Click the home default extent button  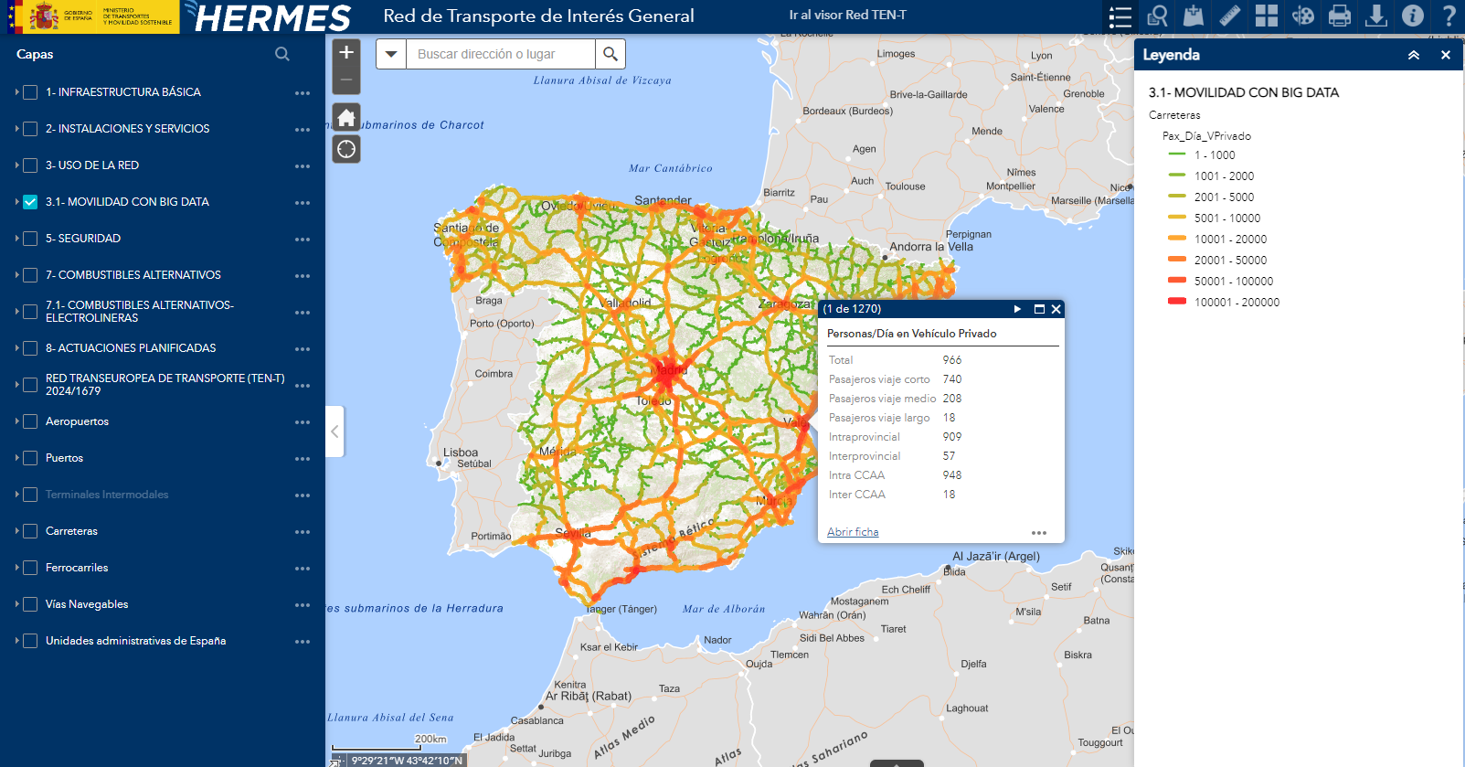coord(346,117)
